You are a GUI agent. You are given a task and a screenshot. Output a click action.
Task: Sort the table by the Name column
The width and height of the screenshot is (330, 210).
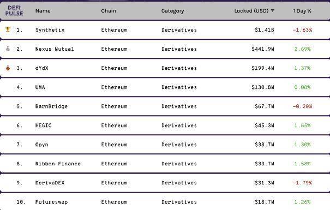43,11
